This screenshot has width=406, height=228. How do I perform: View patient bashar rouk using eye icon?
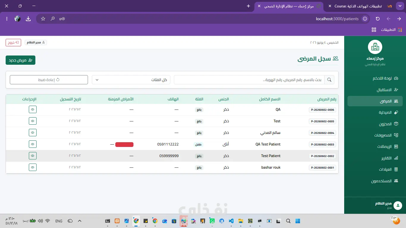click(x=33, y=167)
